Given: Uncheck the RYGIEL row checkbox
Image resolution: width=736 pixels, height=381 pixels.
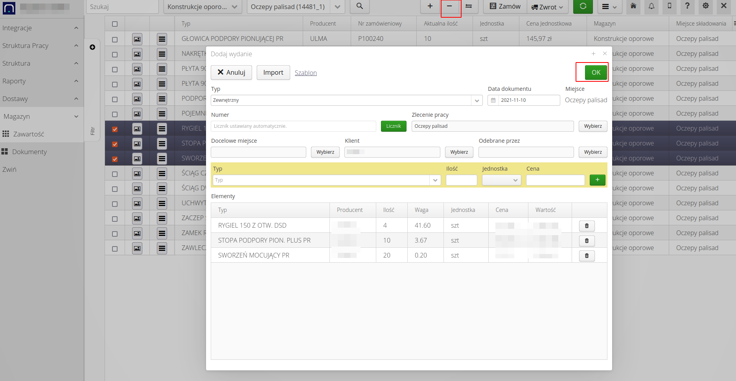Looking at the screenshot, I should tap(115, 129).
